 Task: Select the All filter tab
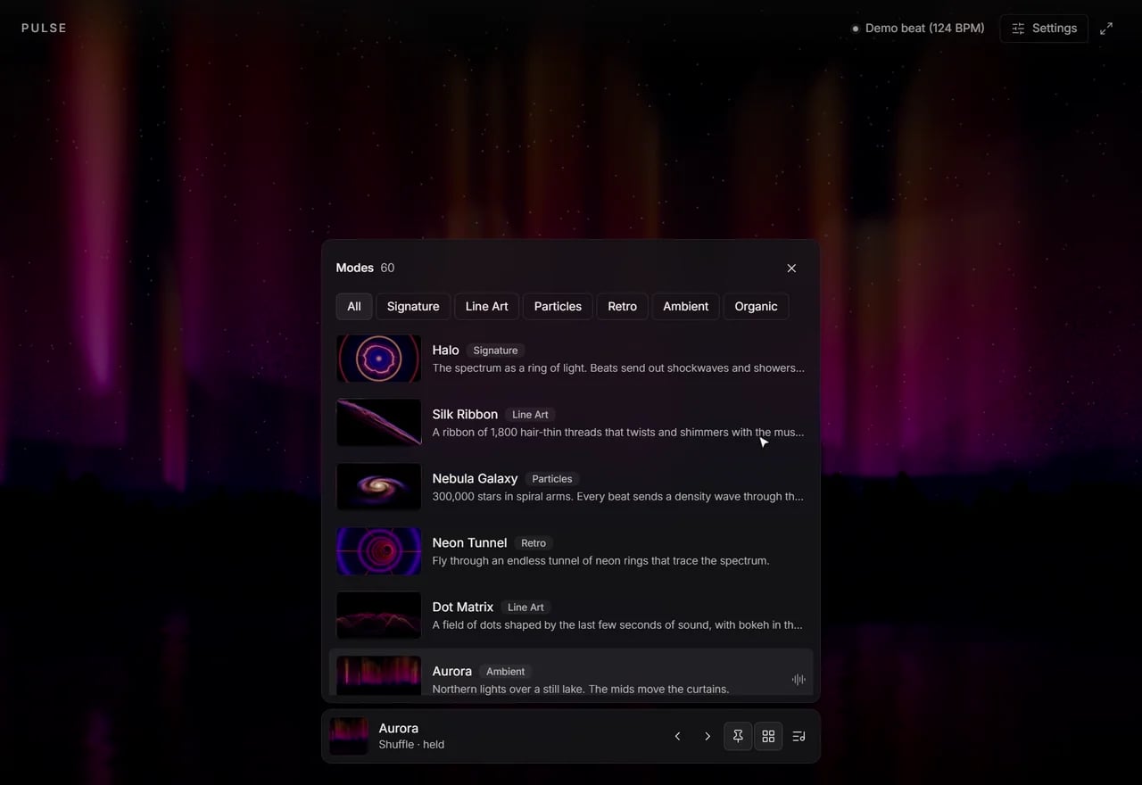point(354,306)
